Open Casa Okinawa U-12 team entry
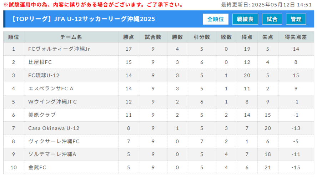Viewport: 317px width, 177px height. click(x=54, y=128)
